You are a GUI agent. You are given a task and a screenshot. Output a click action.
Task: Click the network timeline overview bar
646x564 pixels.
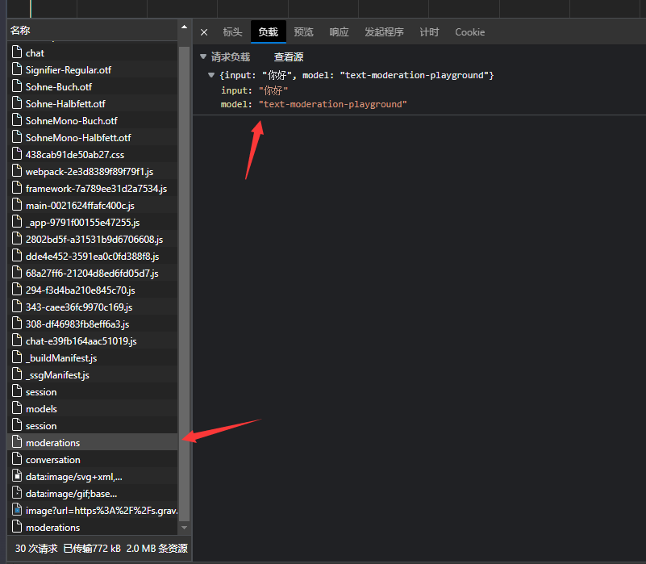tap(327, 9)
